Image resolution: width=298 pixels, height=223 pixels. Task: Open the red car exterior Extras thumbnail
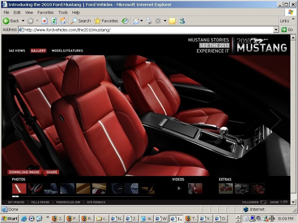tap(226, 188)
